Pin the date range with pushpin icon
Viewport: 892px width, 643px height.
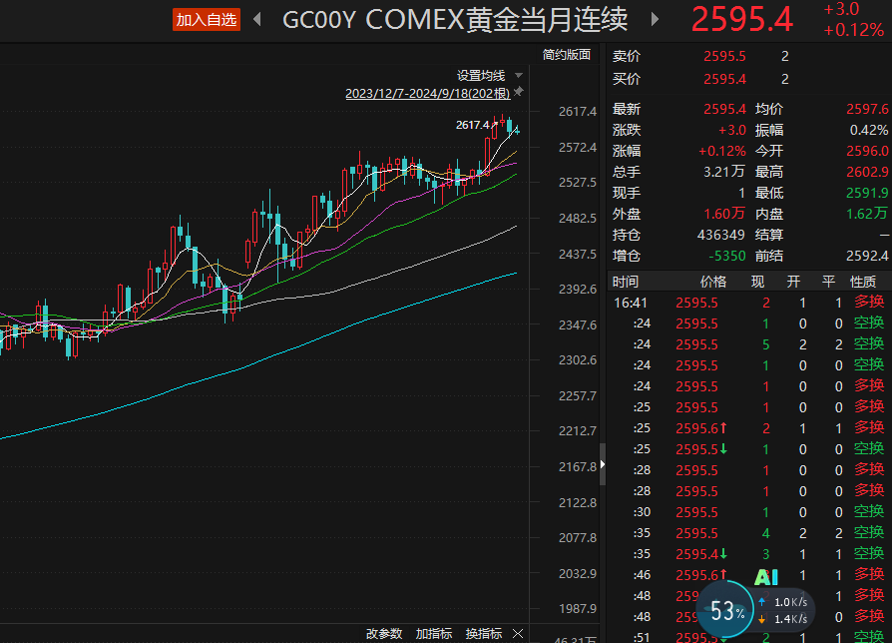pos(518,92)
